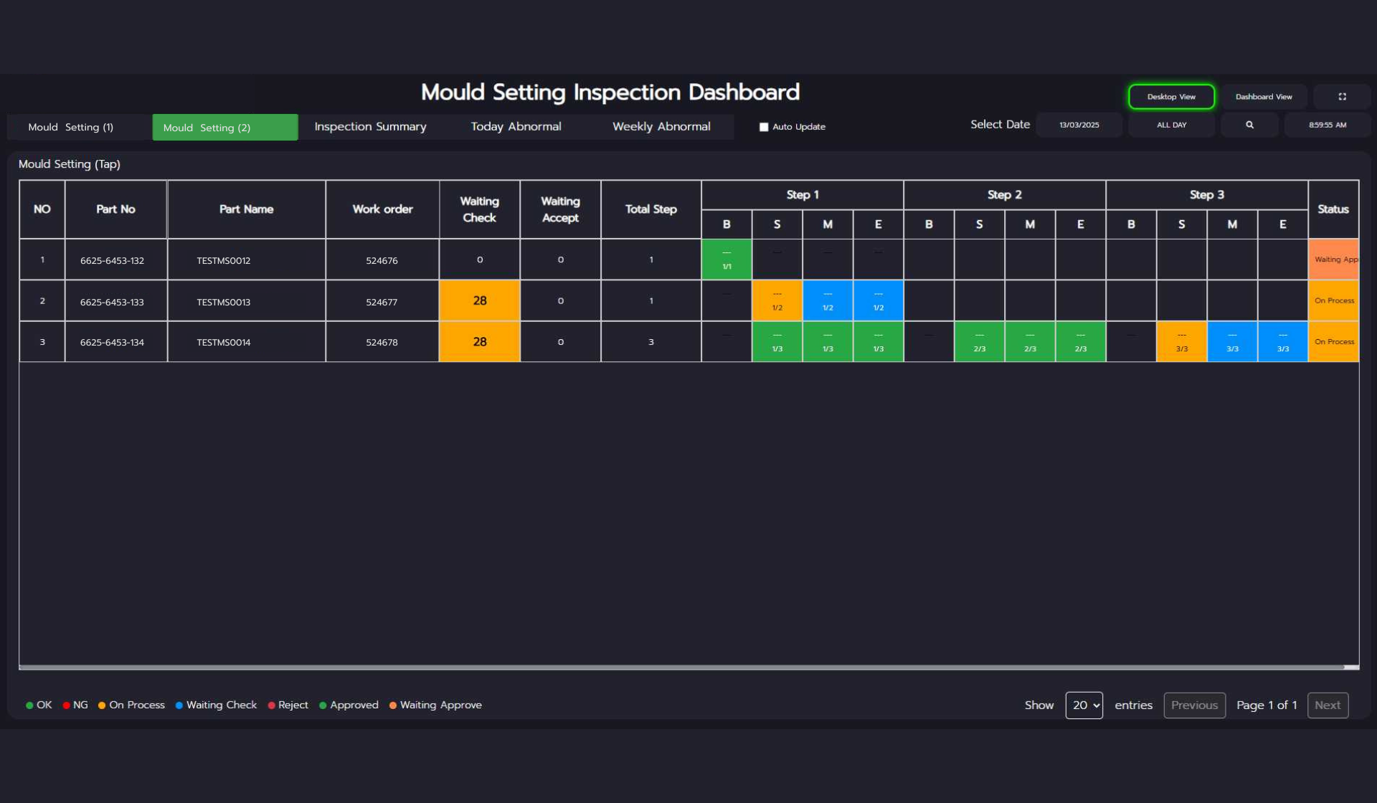Go to Today Abnormal tab
Screen dimensions: 1377x803
tap(516, 127)
